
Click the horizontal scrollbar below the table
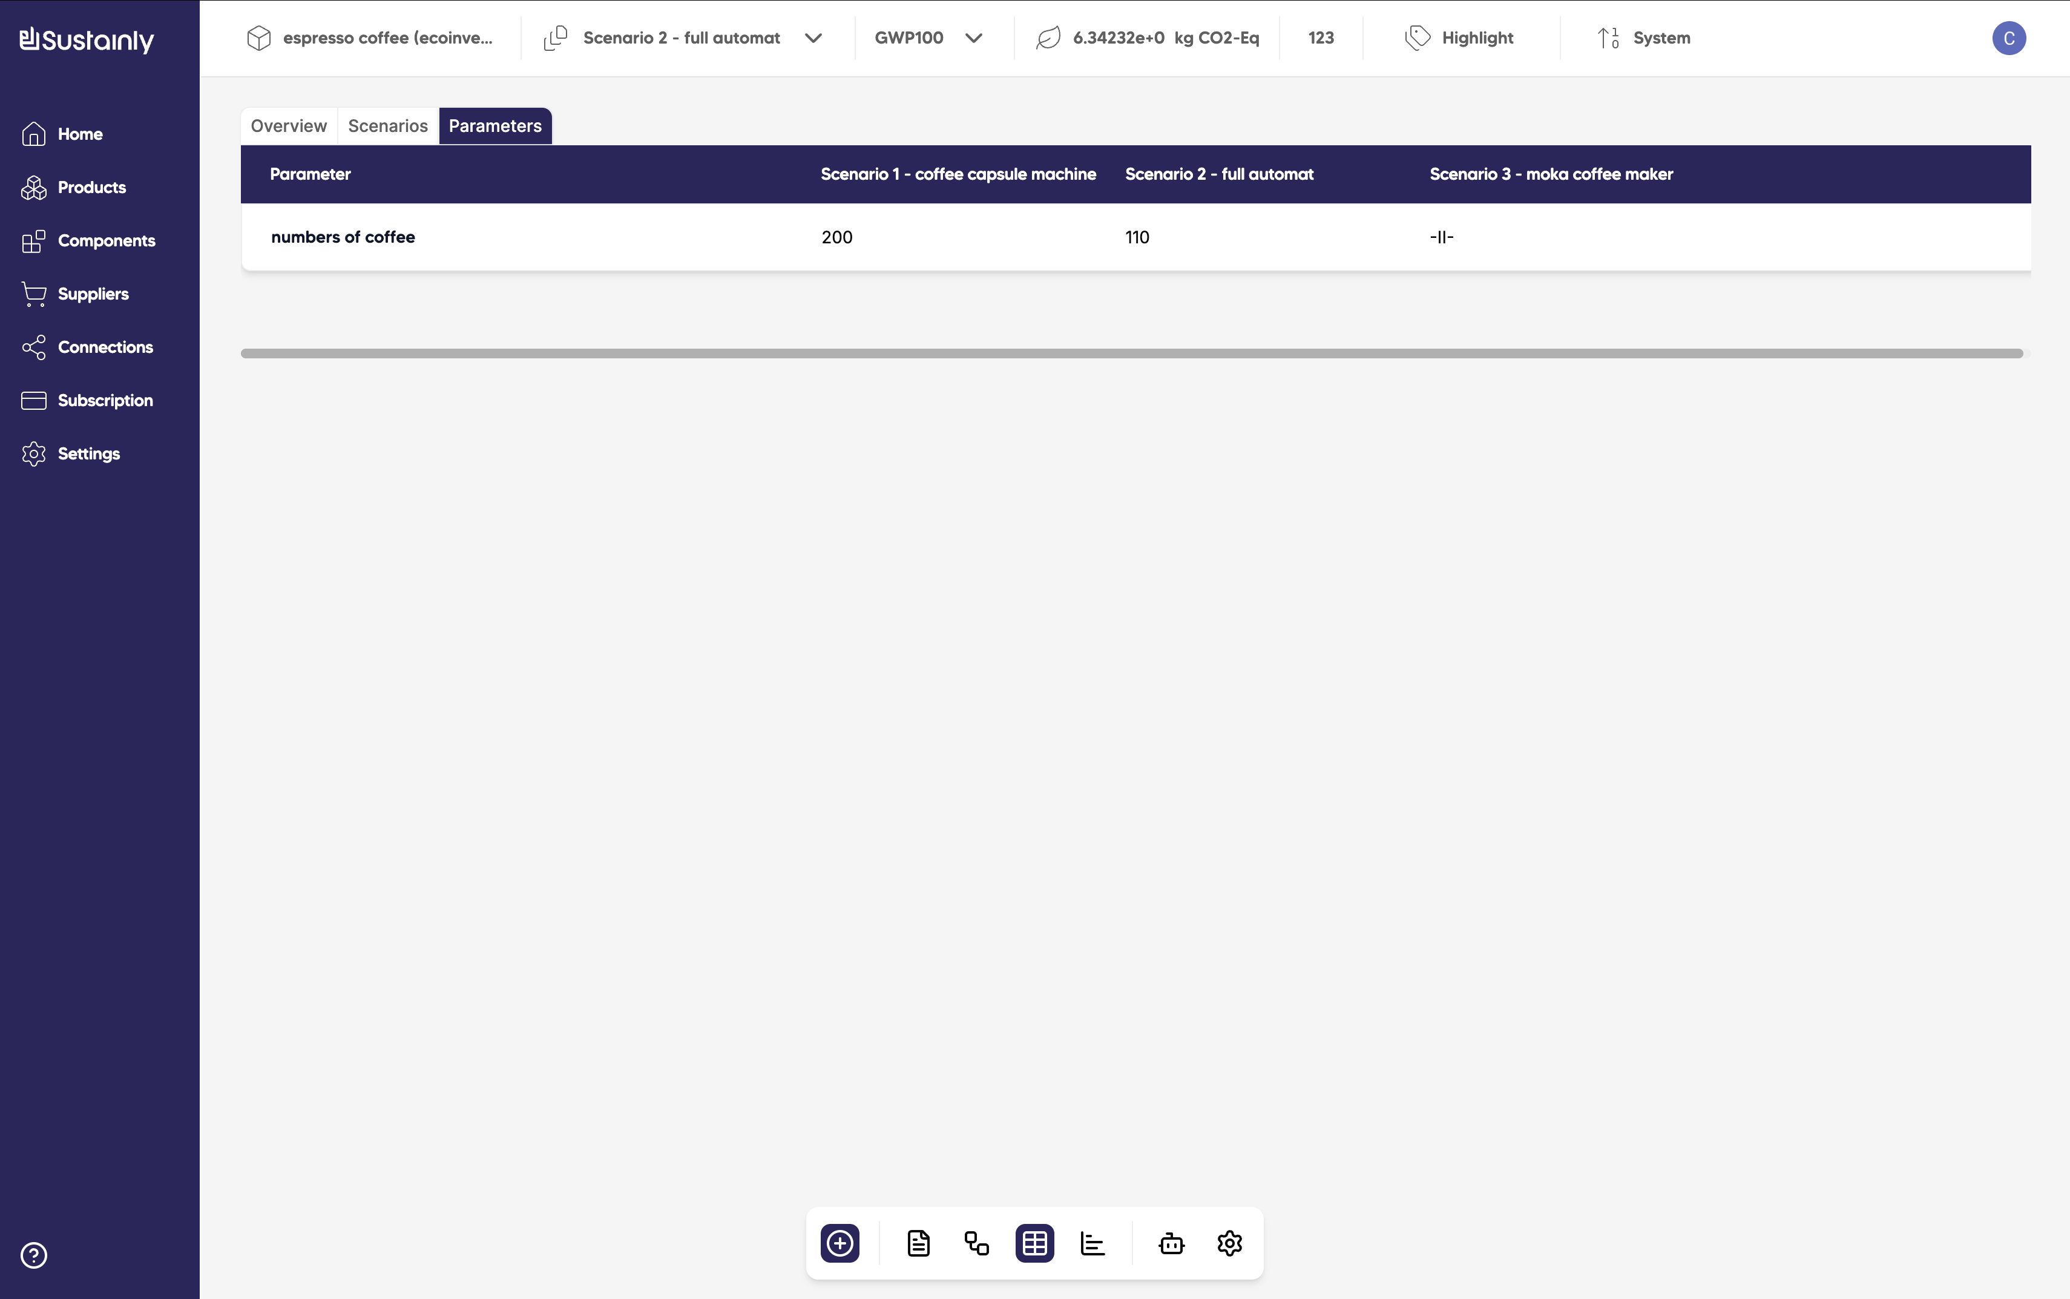[x=1131, y=353]
